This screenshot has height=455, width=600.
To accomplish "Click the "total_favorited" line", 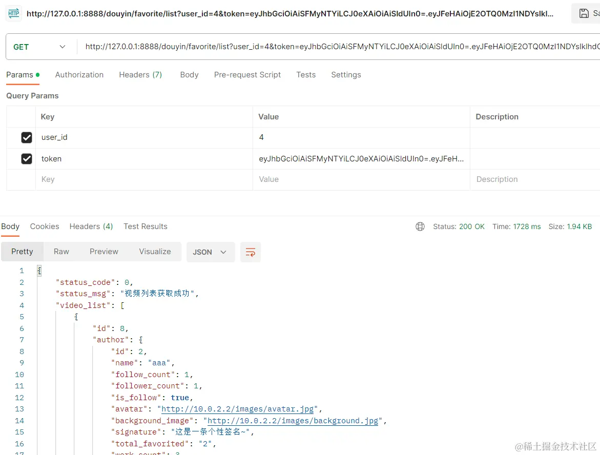I will coord(164,444).
